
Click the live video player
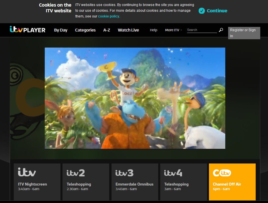(135, 98)
